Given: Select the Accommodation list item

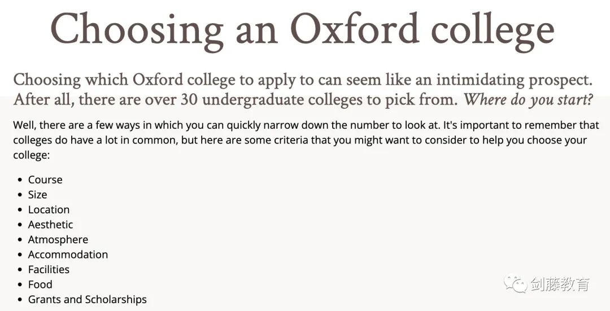Looking at the screenshot, I should (68, 254).
